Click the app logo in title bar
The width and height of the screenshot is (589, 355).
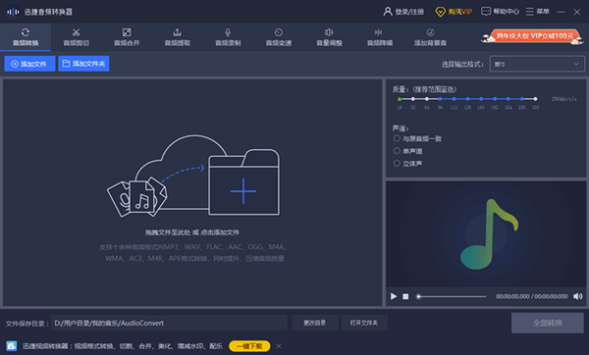[x=13, y=12]
